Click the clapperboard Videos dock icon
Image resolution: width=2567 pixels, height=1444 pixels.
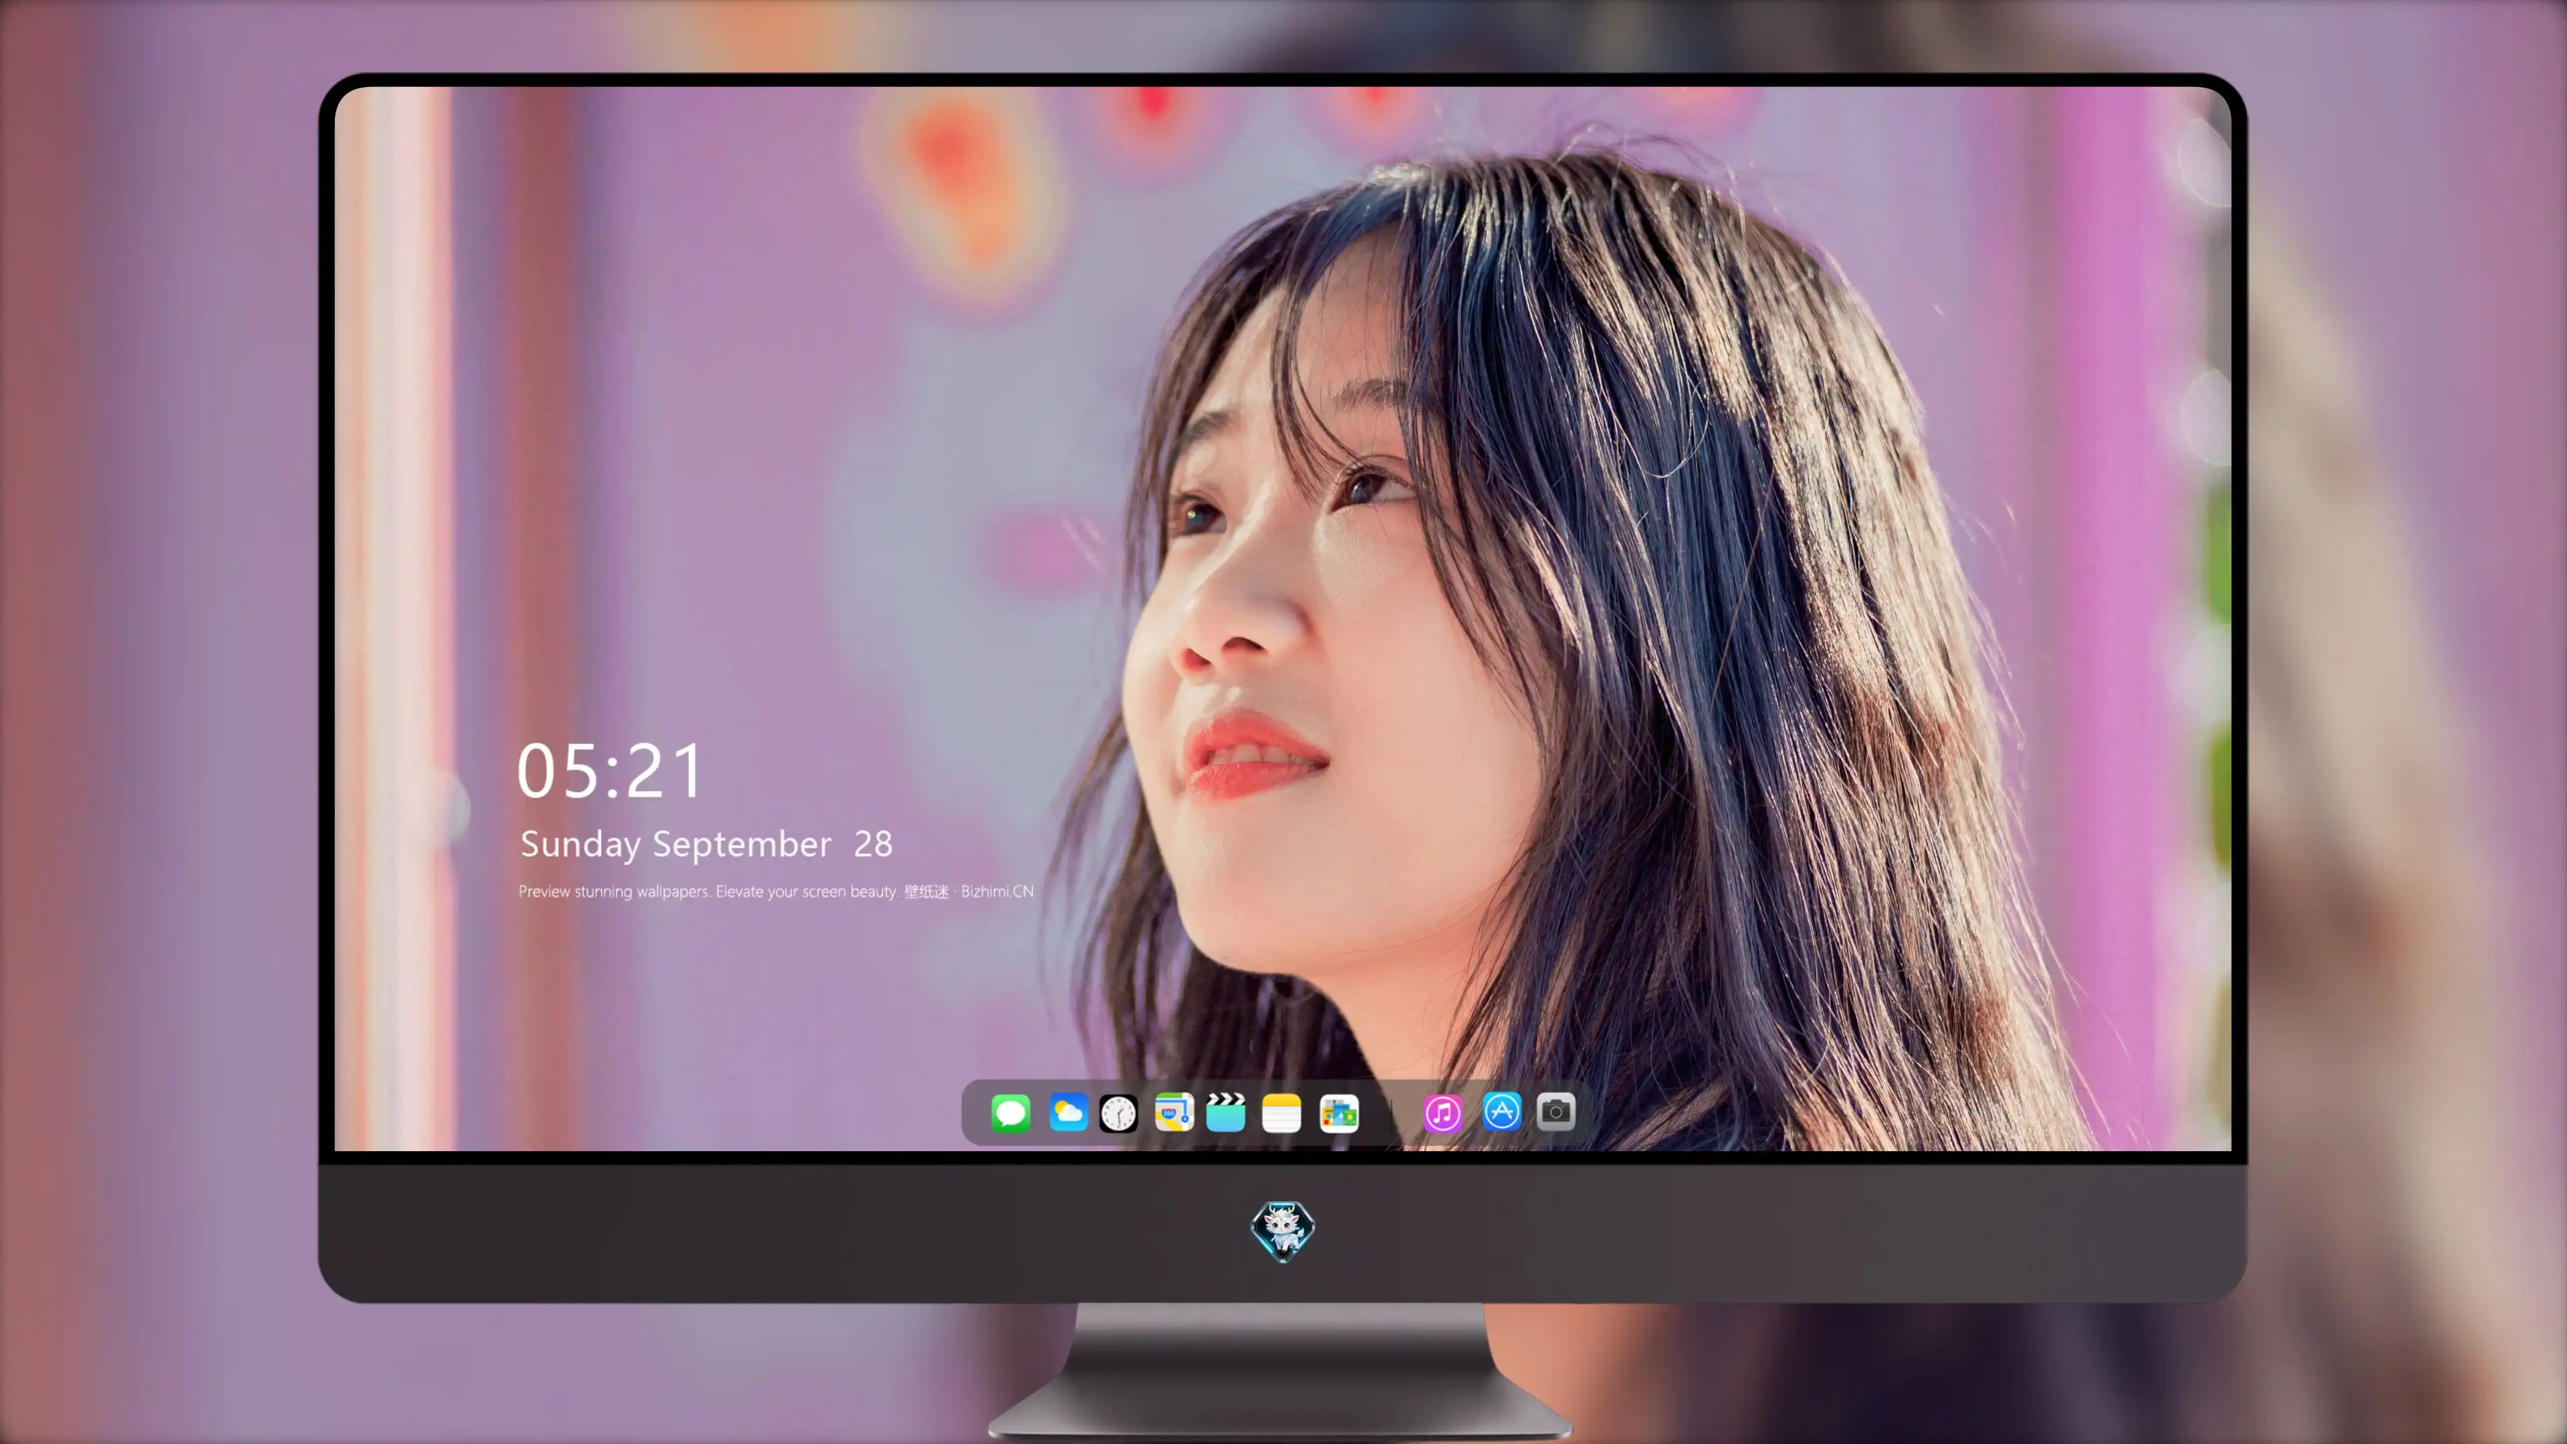point(1226,1112)
